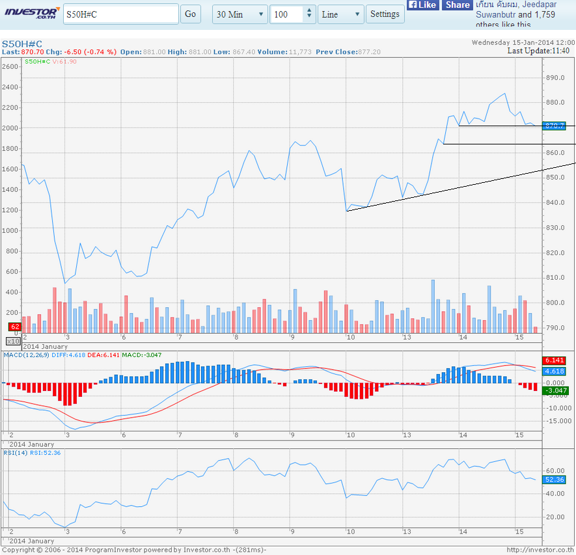Click the Wednesday 15-Jan-2014 date text

tap(523, 42)
